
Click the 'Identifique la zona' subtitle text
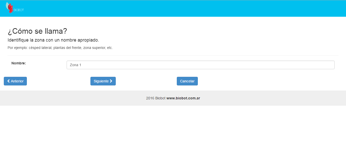(x=53, y=40)
